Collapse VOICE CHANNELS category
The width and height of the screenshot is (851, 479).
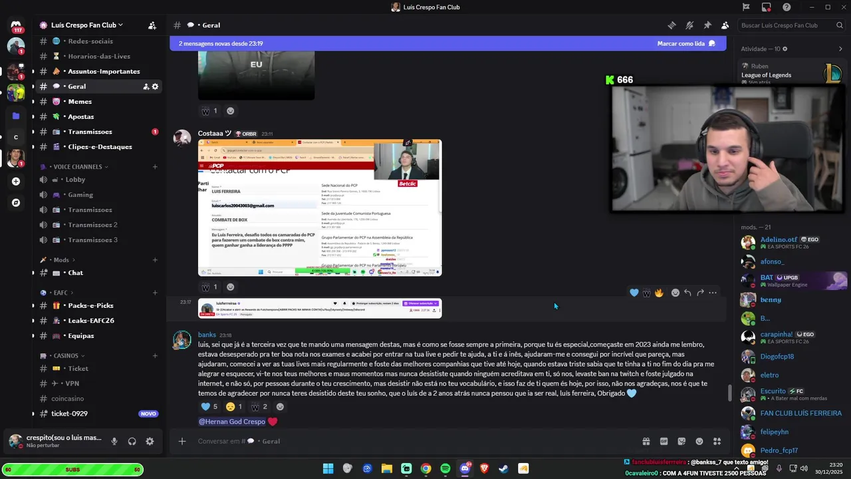[74, 167]
